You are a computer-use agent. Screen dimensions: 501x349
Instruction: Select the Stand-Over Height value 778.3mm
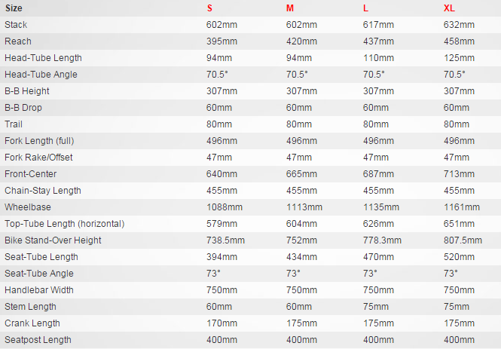[x=382, y=240]
